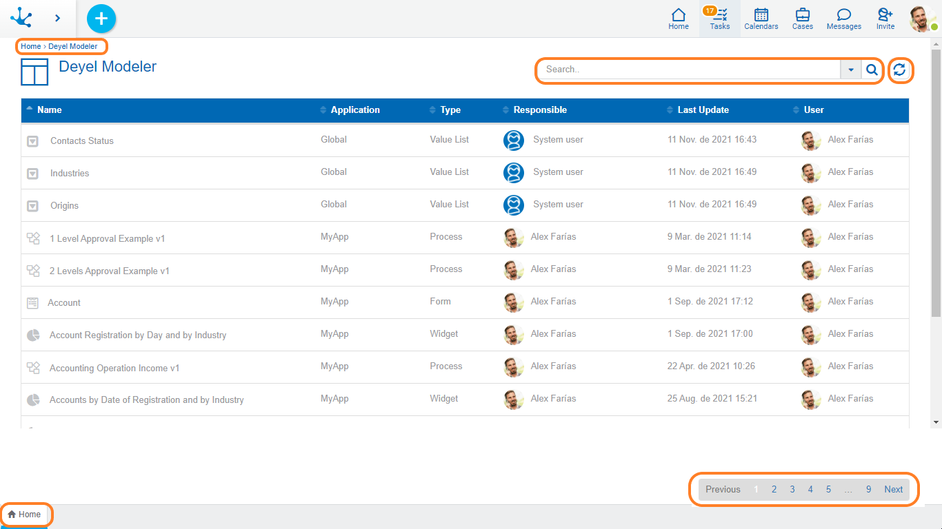Viewport: 942px width, 529px height.
Task: Click the magnifier search button
Action: tap(872, 70)
